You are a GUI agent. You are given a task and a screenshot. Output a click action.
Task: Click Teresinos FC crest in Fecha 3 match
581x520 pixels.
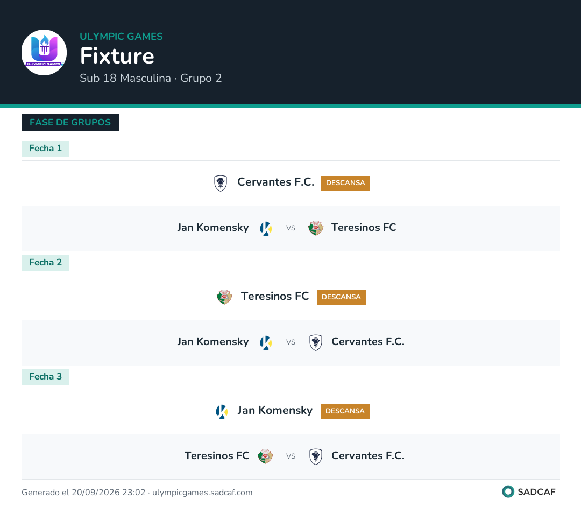click(x=265, y=456)
